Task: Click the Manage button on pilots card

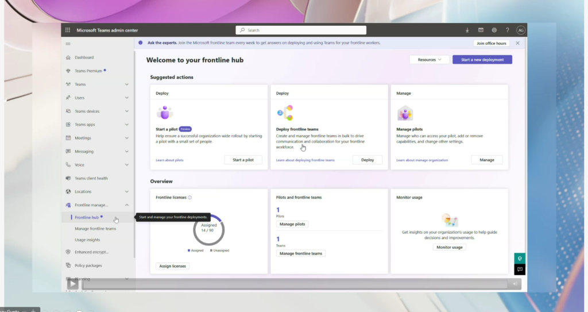Action: point(487,160)
